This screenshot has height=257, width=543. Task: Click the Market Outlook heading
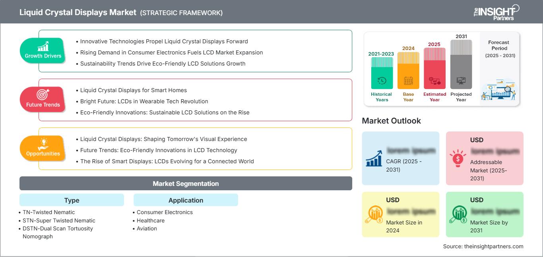pyautogui.click(x=391, y=121)
